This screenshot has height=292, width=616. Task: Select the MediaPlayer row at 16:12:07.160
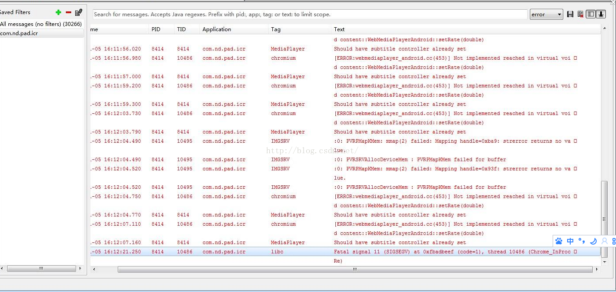345,242
